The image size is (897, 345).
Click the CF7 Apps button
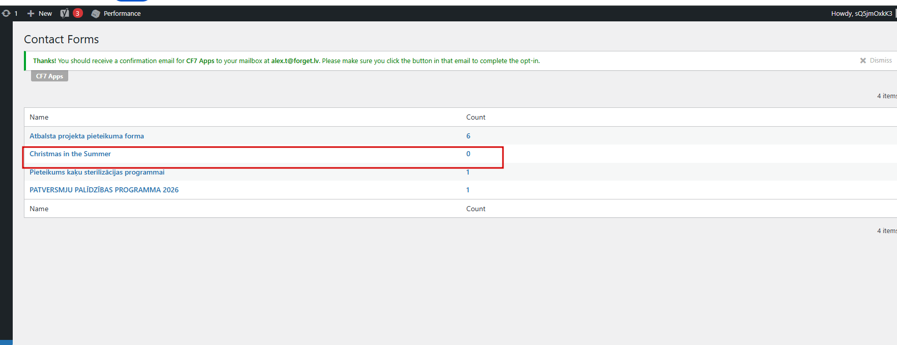tap(49, 76)
